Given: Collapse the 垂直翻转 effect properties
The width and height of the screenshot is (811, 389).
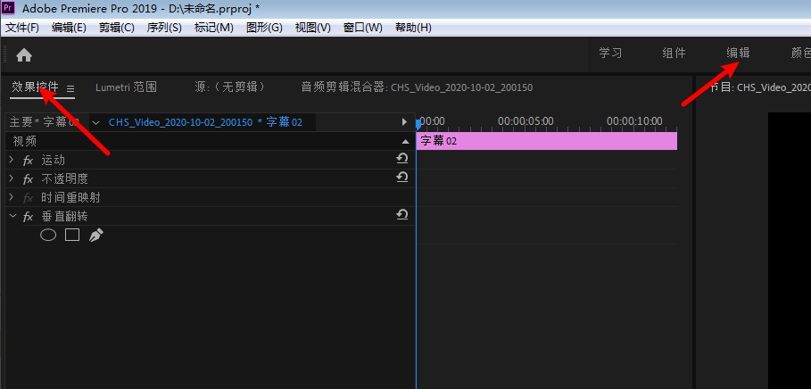Looking at the screenshot, I should [12, 216].
